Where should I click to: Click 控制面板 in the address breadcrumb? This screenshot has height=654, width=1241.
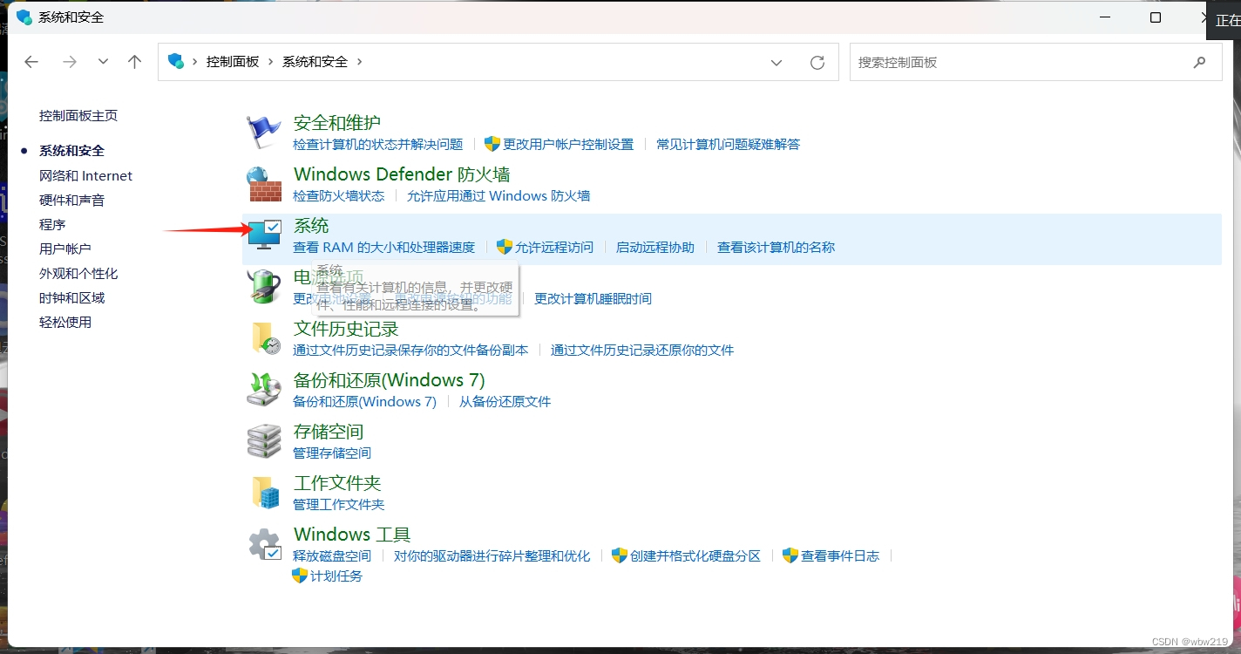coord(233,62)
